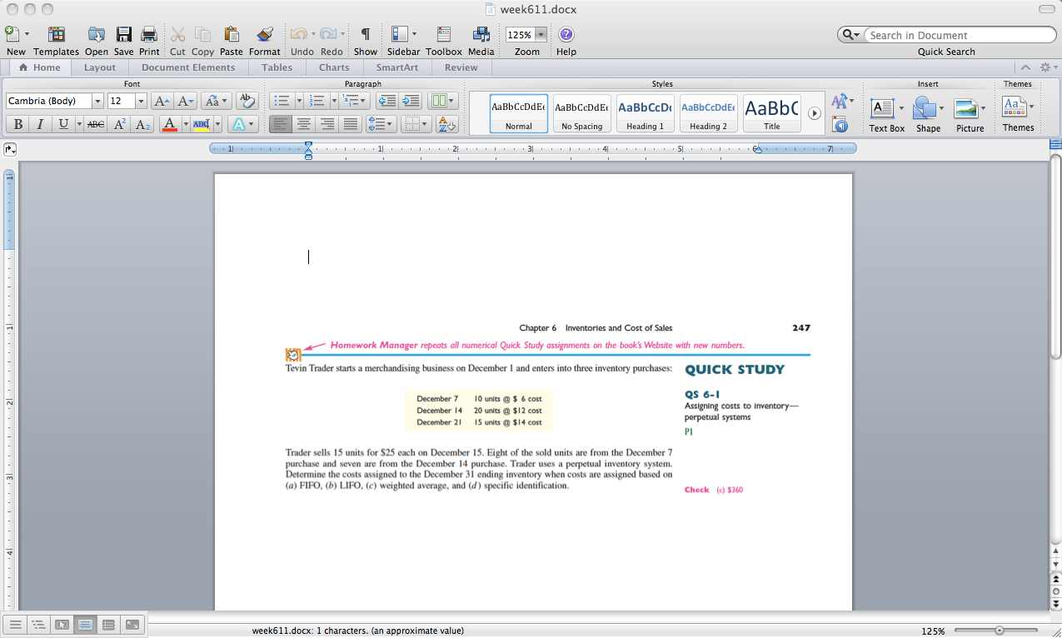Click the Shrink Font icon
The image size is (1062, 638).
(x=186, y=101)
